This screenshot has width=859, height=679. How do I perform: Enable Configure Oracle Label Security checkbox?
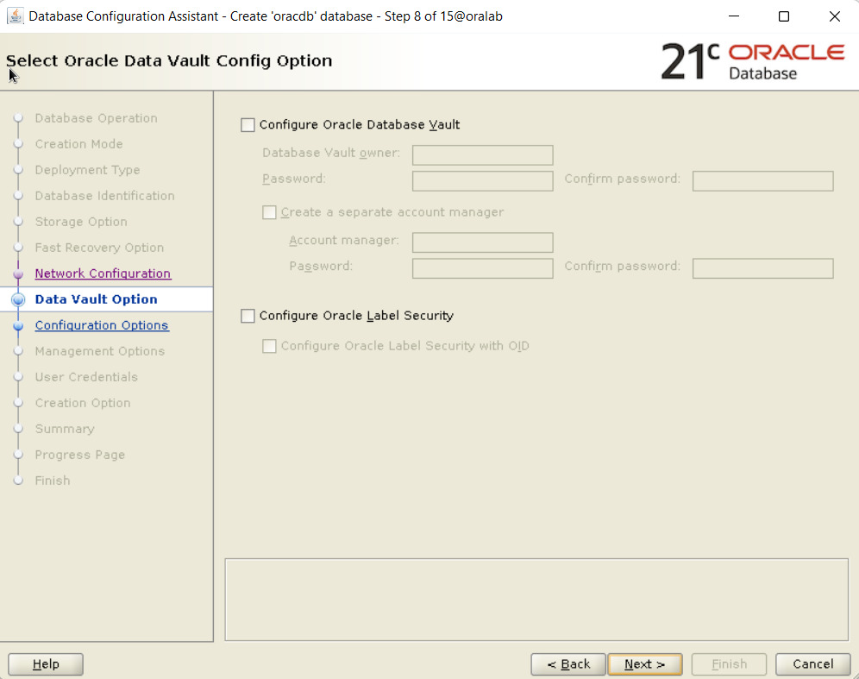pos(248,316)
